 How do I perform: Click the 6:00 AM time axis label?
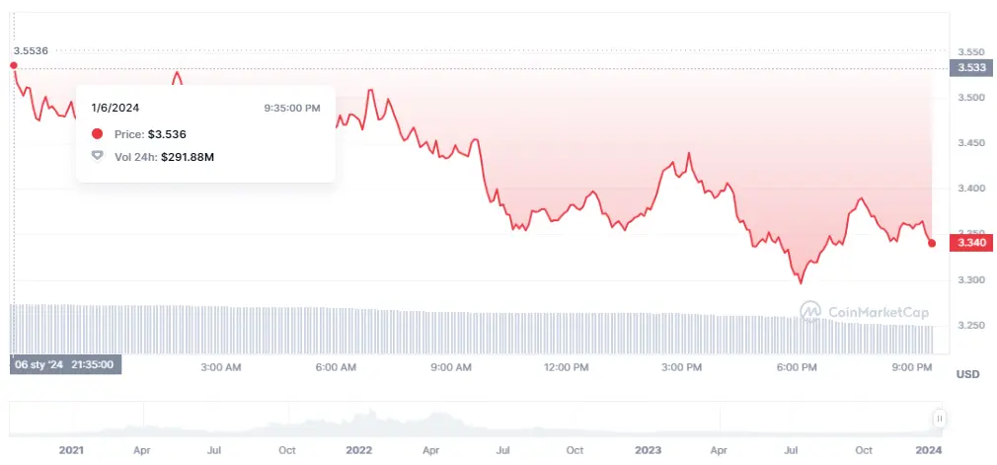[x=336, y=367]
